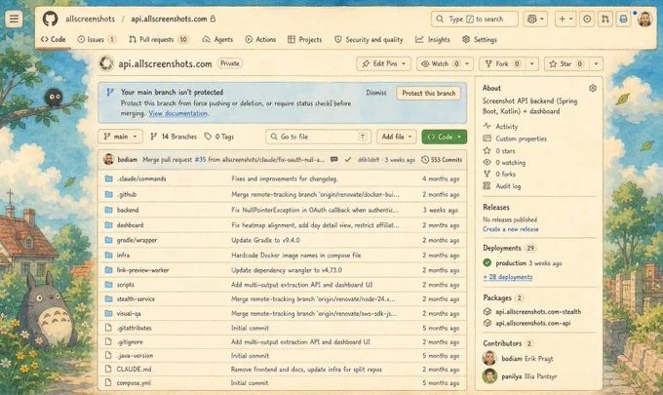Open the View documentation link
This screenshot has width=663, height=395.
[x=178, y=113]
